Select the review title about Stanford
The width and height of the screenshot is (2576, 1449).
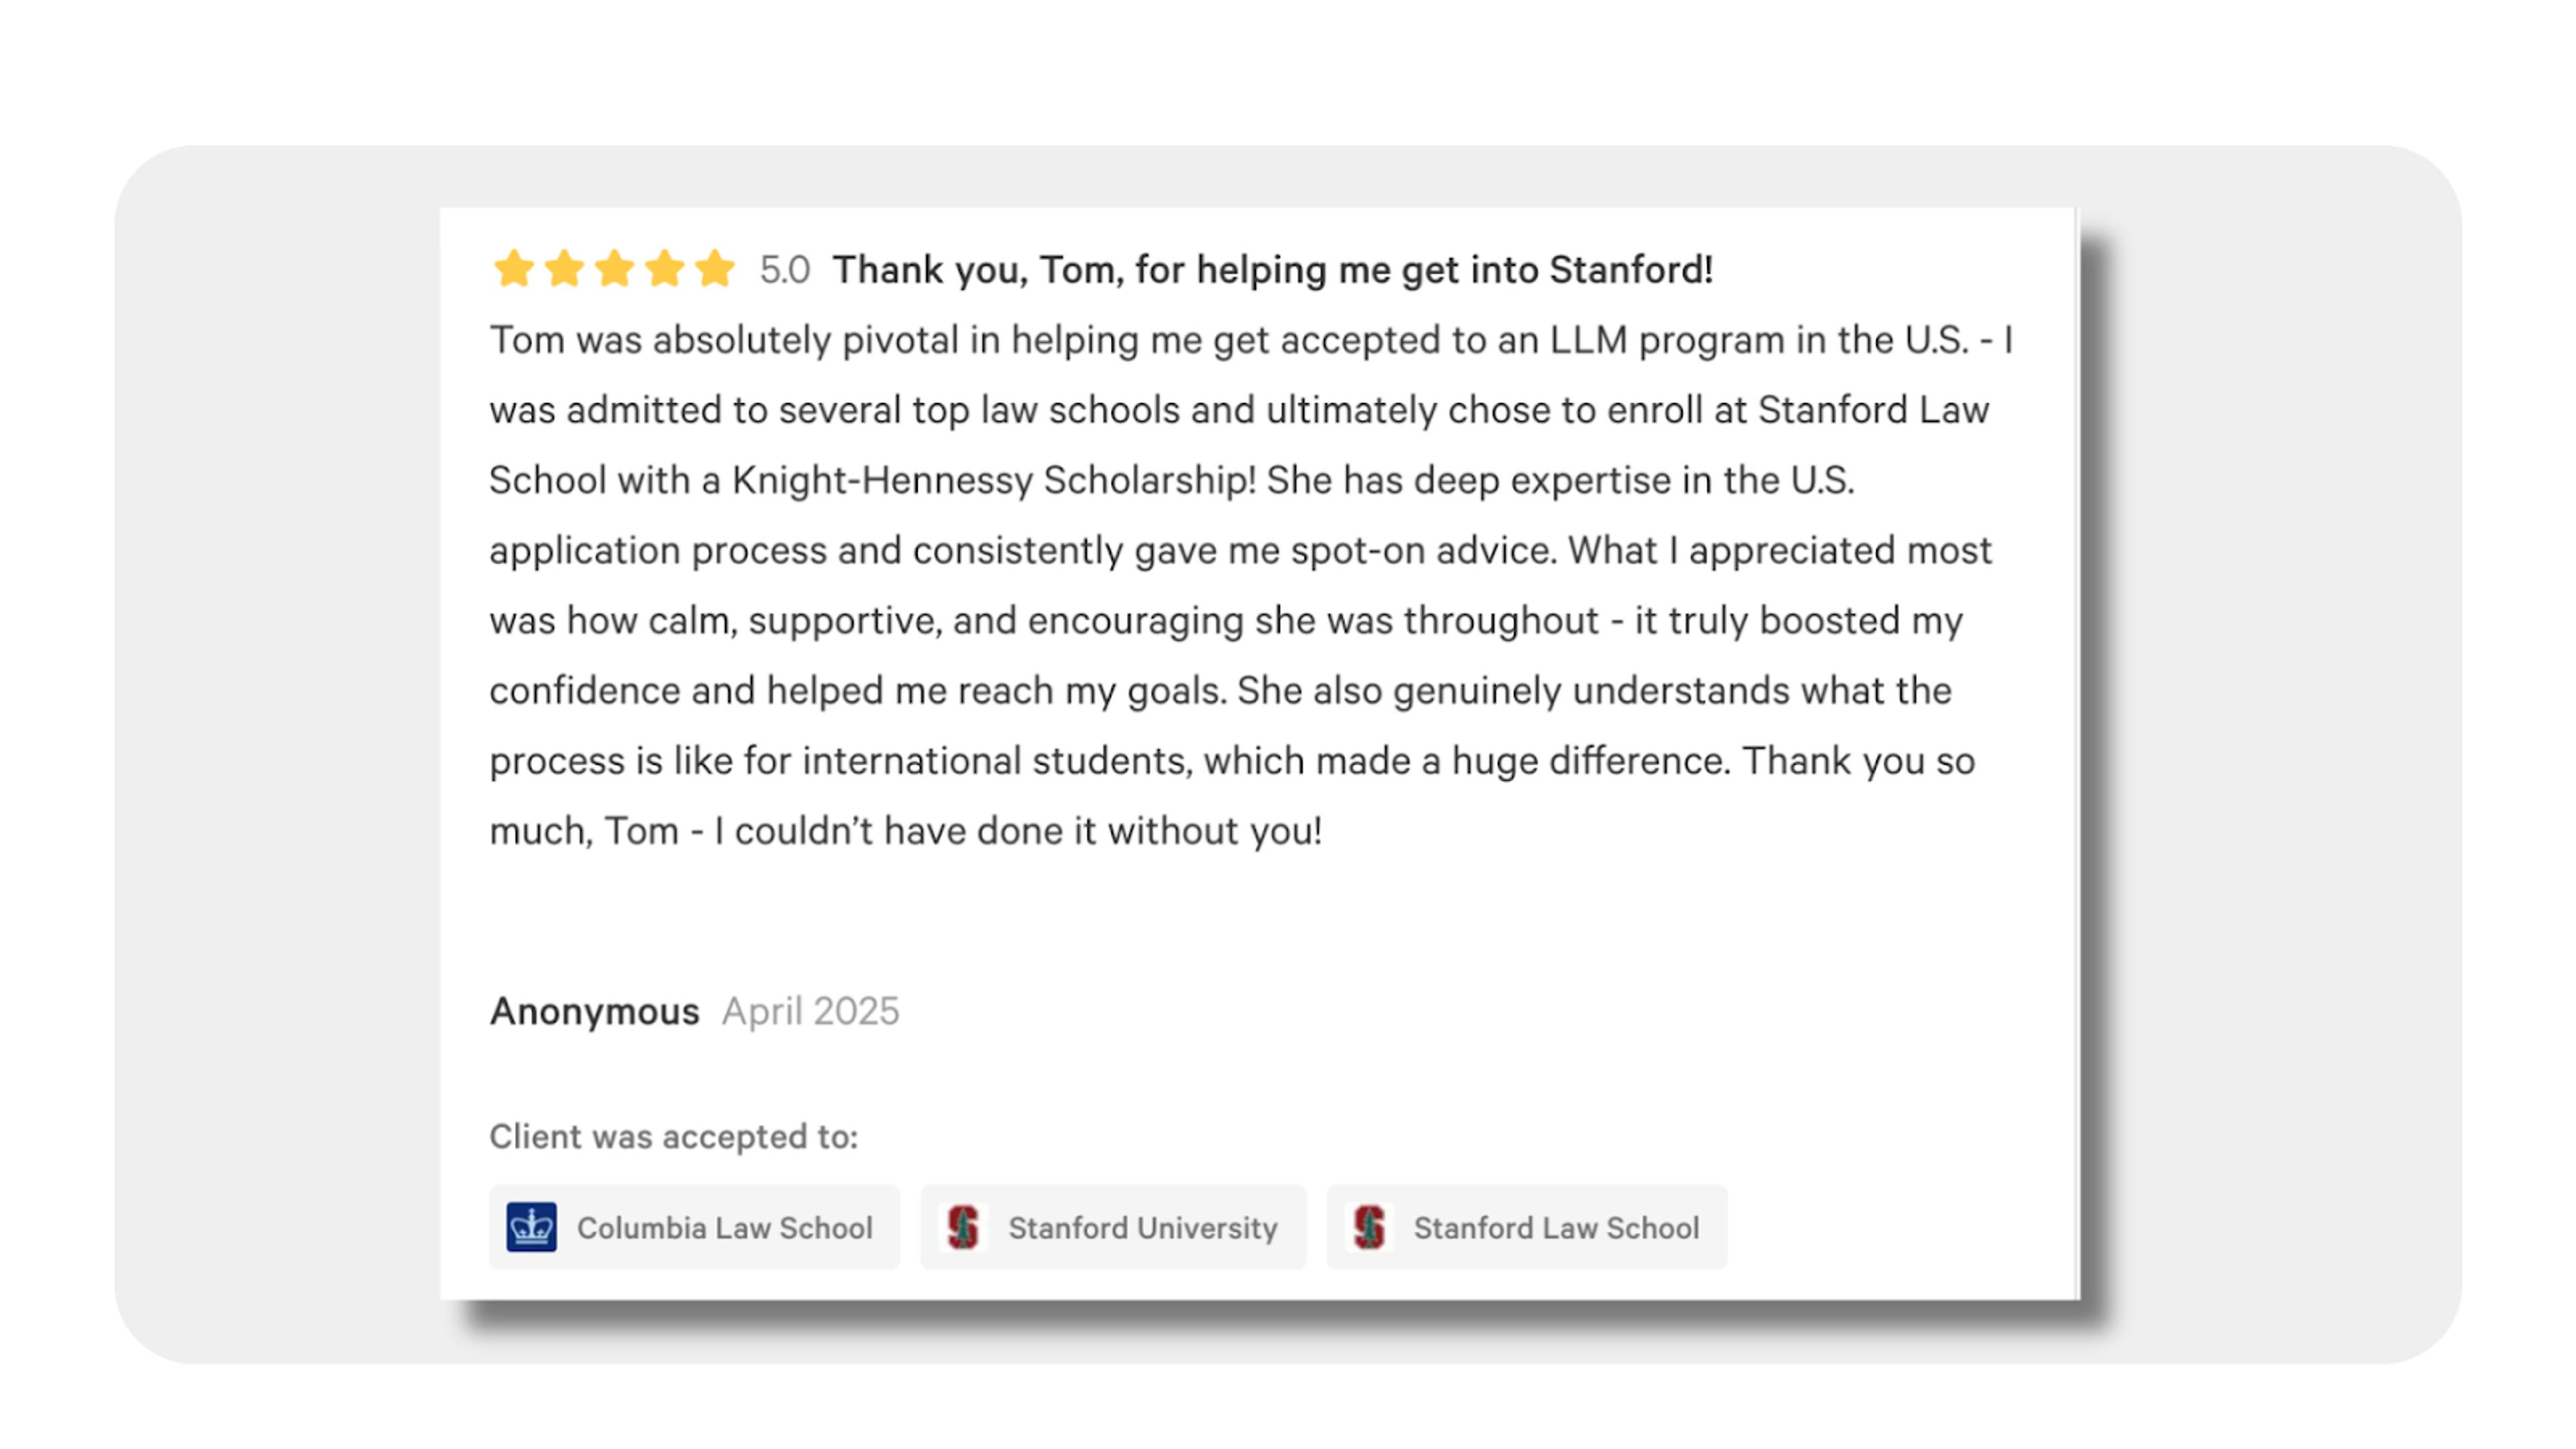(x=1273, y=270)
